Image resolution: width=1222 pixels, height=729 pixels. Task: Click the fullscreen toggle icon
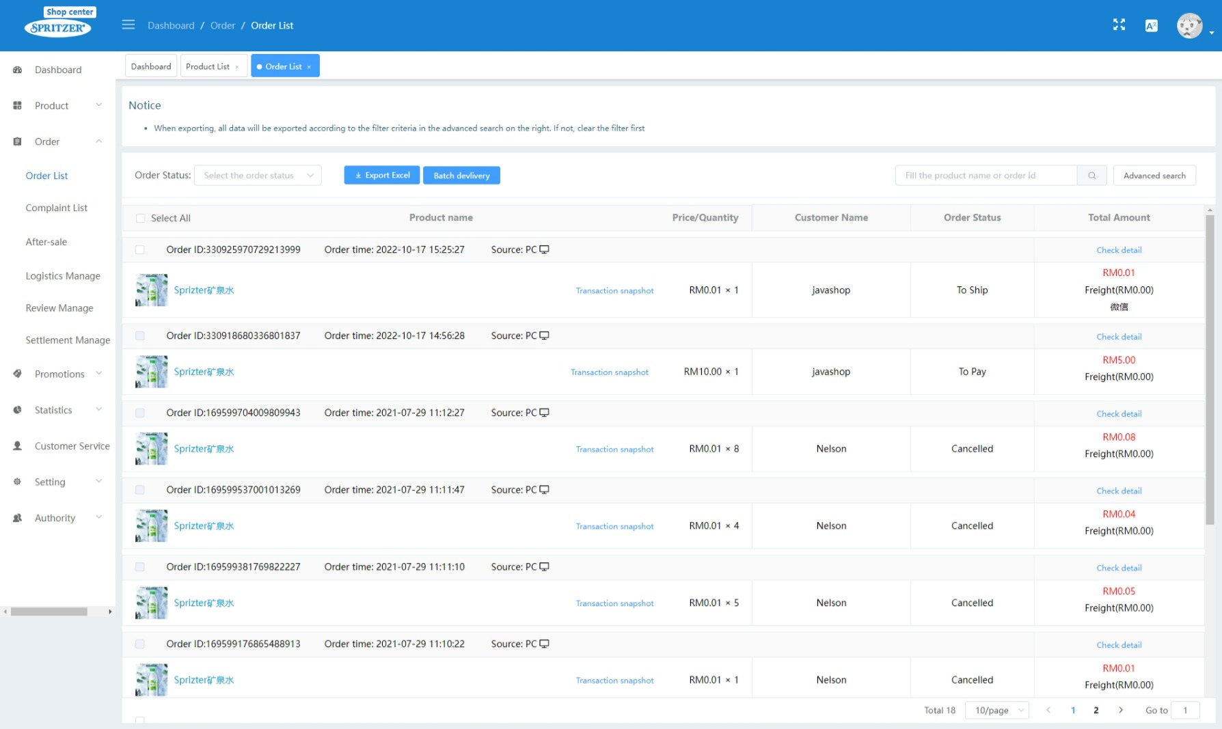pos(1119,25)
